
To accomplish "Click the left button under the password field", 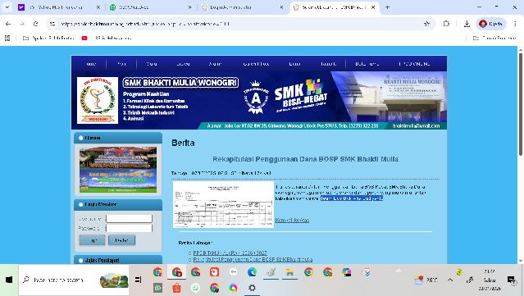I will [x=92, y=240].
